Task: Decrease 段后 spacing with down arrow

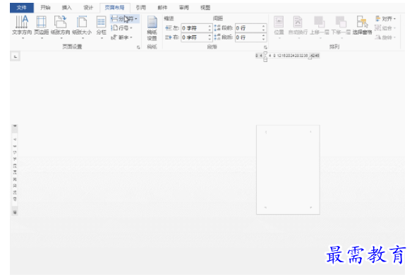Action: 264,39
